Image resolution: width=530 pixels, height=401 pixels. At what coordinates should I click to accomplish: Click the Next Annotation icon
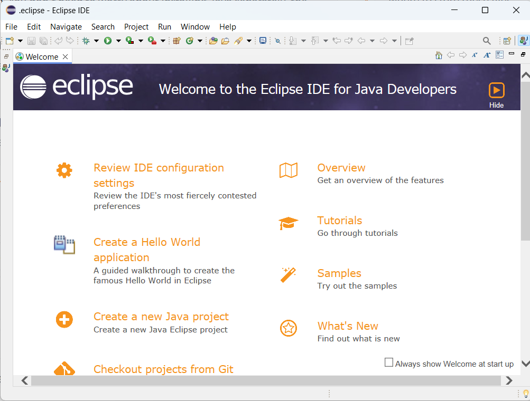pyautogui.click(x=293, y=41)
